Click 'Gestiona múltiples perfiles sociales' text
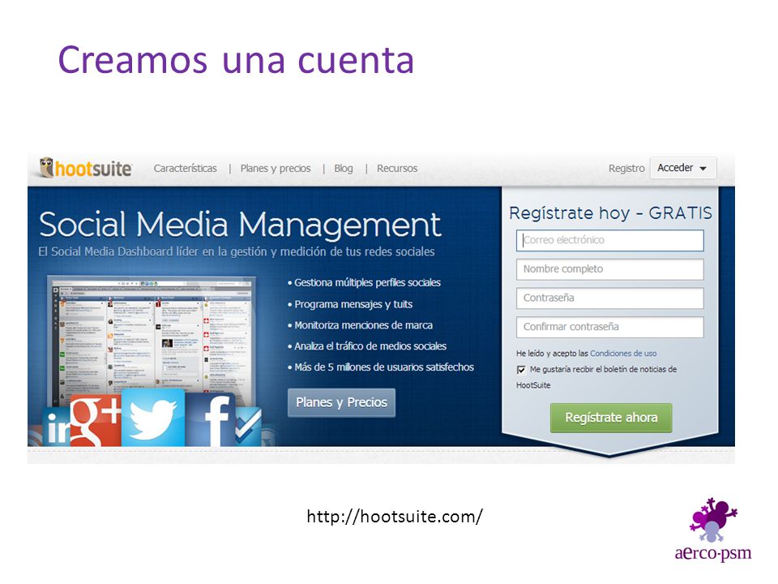The height and width of the screenshot is (584, 778). [367, 282]
